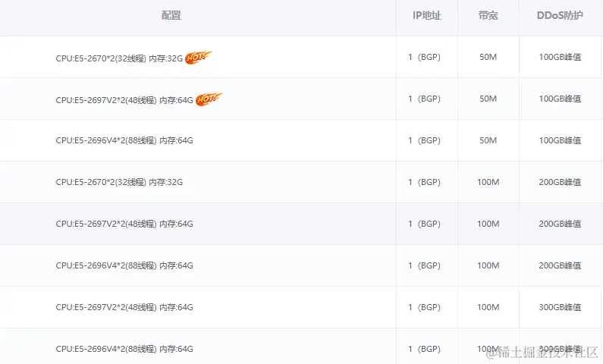Choose 100GB峰值 in the E5-2696V4*2 row
This screenshot has width=603, height=364.
(x=560, y=140)
